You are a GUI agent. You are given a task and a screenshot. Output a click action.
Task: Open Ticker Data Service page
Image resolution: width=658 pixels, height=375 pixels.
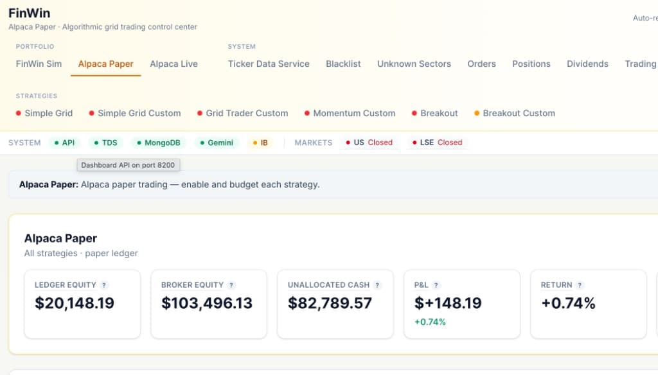point(269,64)
